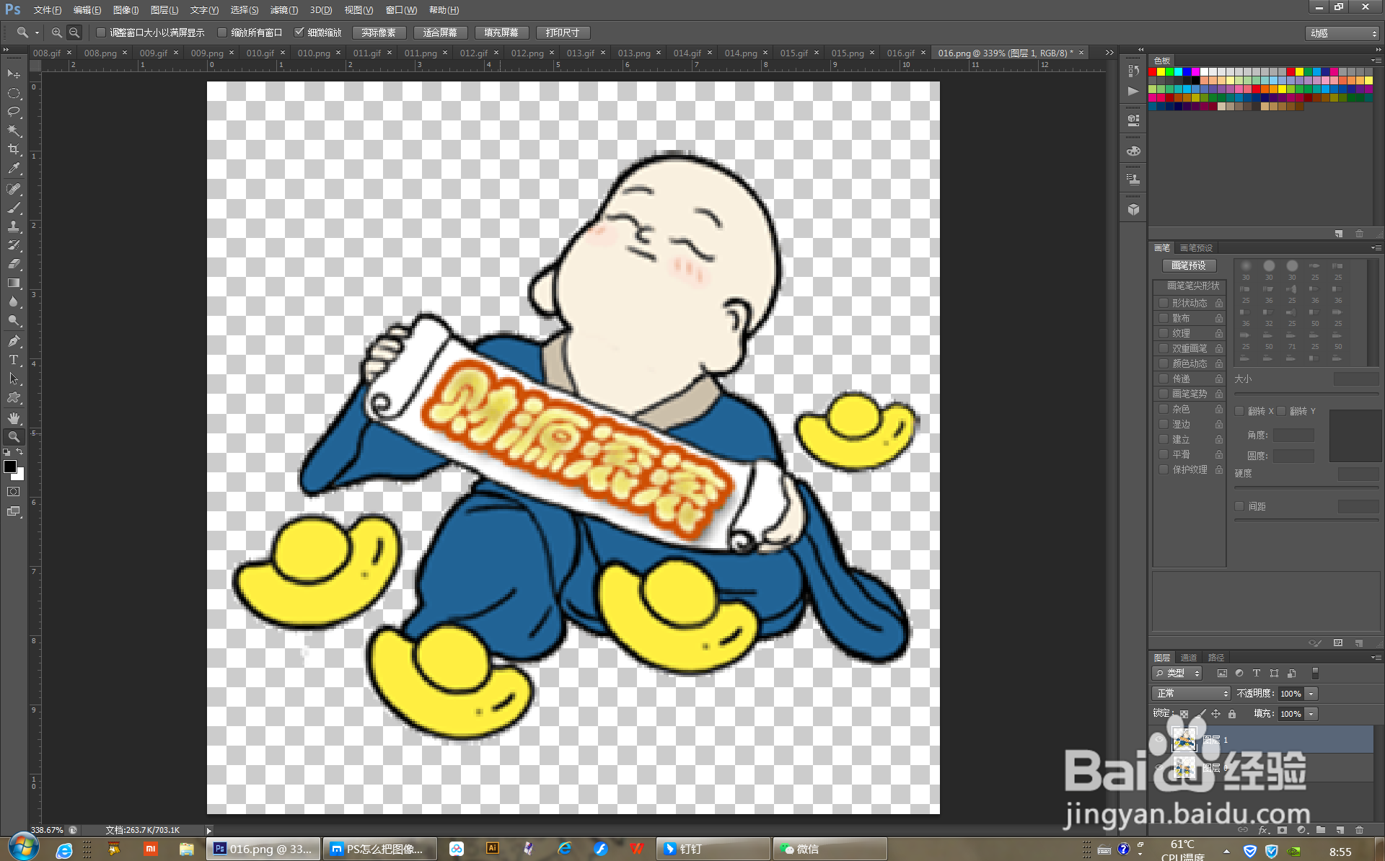
Task: Toggle the 细微缩放 checkbox
Action: [299, 32]
